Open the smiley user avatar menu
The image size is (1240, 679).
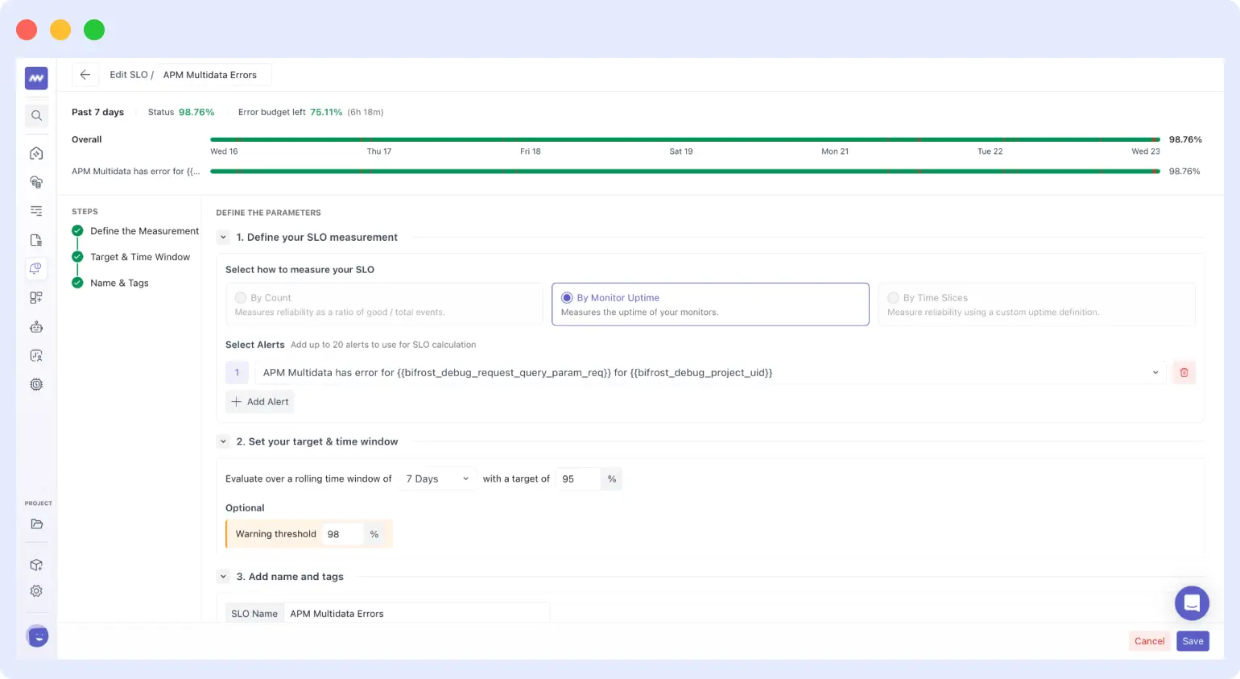pyautogui.click(x=37, y=636)
